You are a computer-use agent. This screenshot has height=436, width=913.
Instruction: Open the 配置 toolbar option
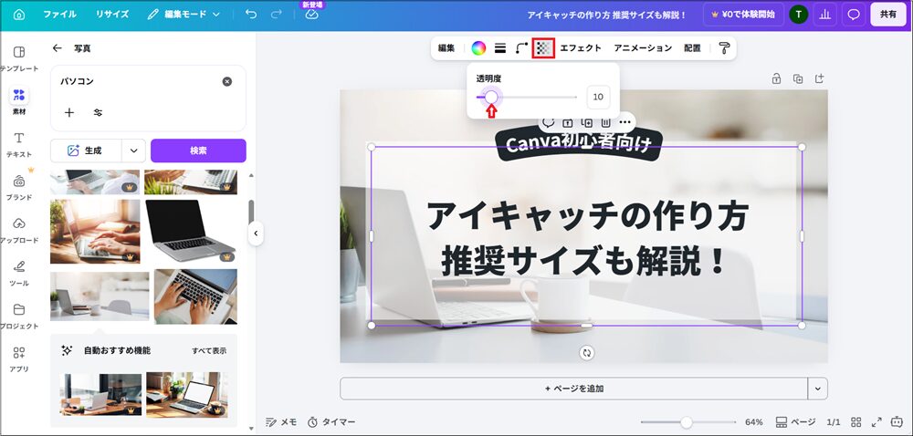pyautogui.click(x=692, y=48)
